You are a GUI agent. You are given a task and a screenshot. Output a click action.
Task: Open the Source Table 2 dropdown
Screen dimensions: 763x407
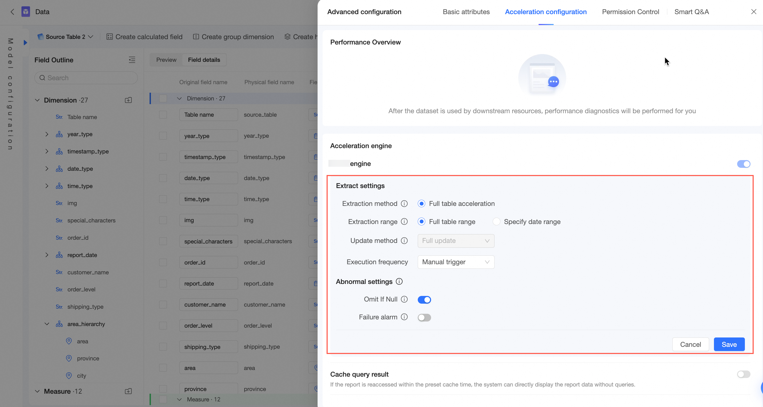click(66, 37)
